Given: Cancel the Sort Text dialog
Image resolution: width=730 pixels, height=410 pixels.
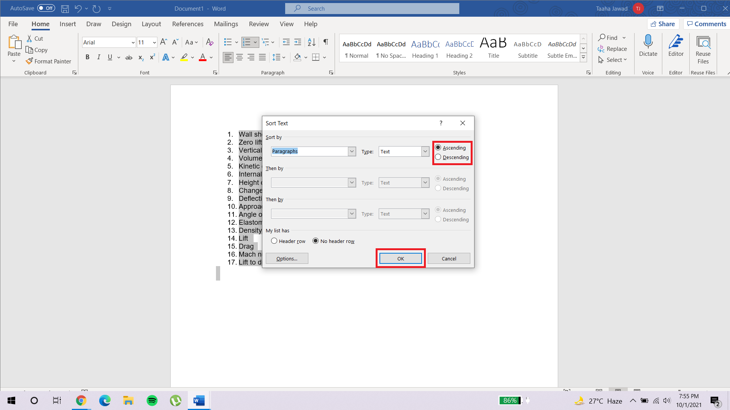Looking at the screenshot, I should [449, 259].
